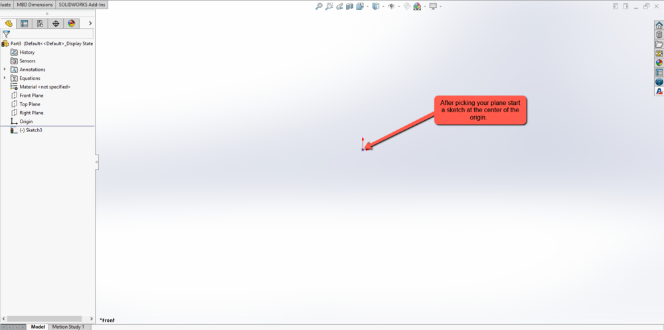Open the ConfigurationManager tab
Screen dimensions: 664x330
click(x=40, y=23)
